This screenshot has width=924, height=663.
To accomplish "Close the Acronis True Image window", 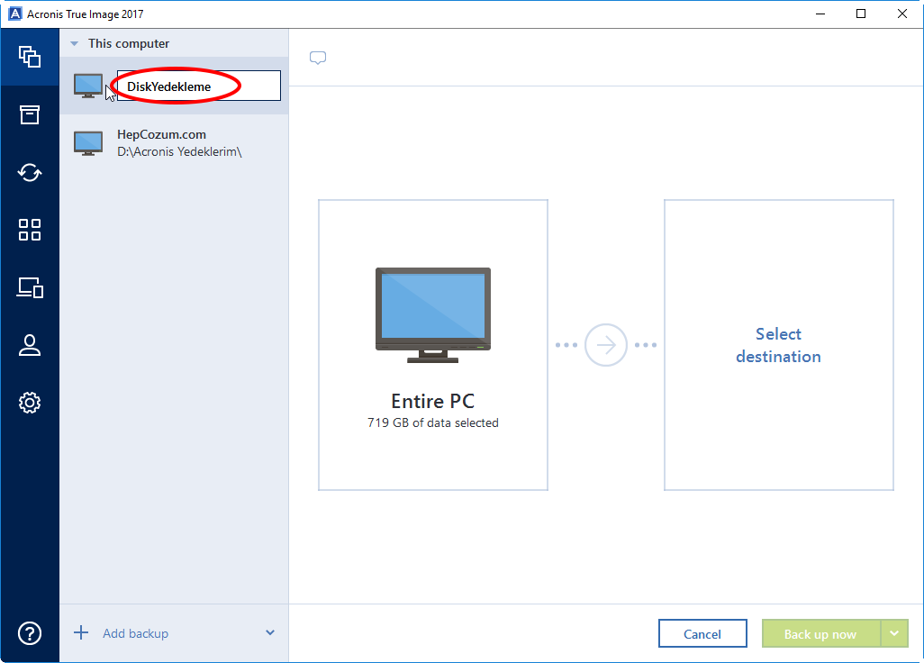I will [902, 14].
